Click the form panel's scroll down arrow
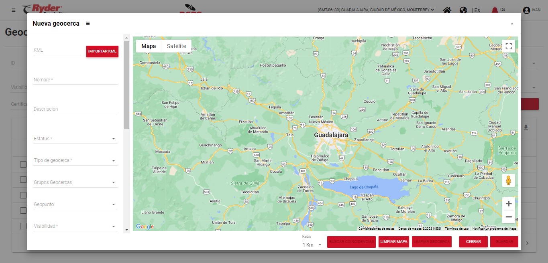 click(x=126, y=230)
